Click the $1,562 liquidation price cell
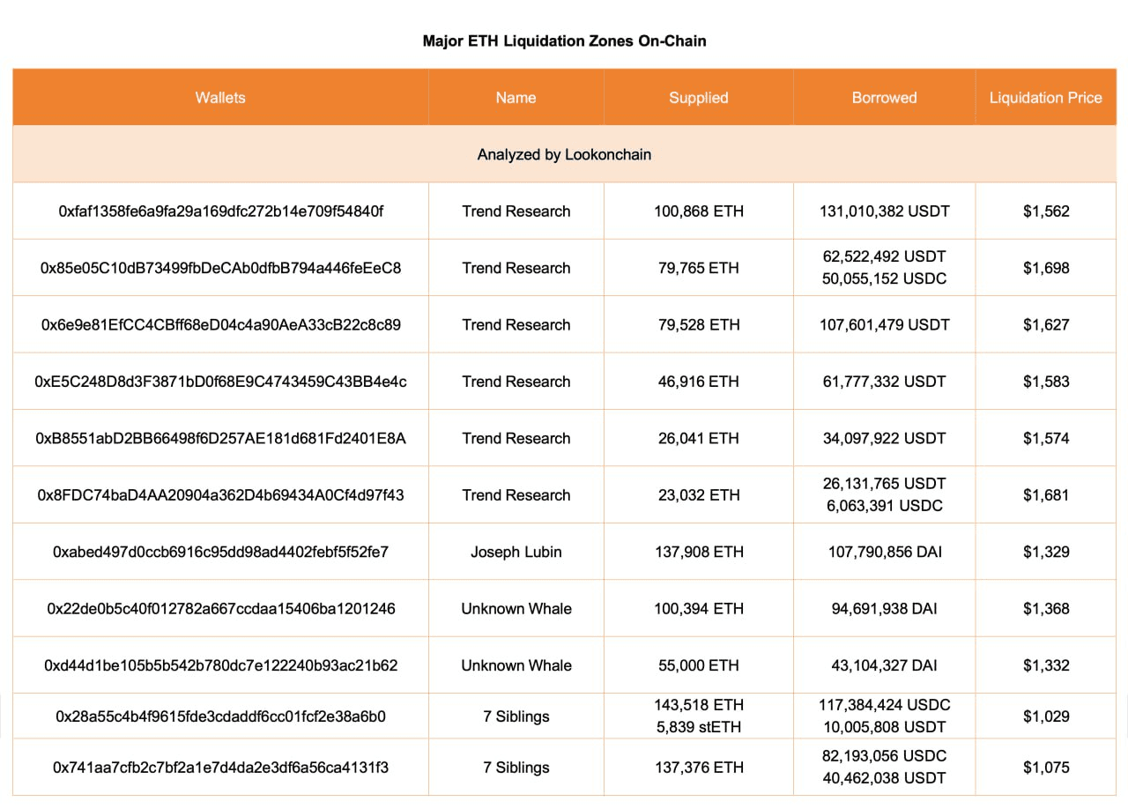 coord(1045,211)
